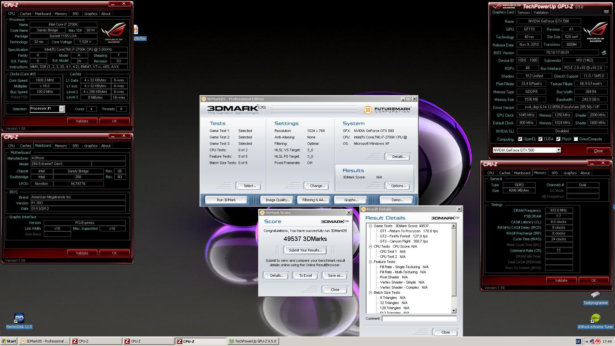615x346 pixels.
Task: Click scroll down arrow in Result Details
Action: point(454,311)
